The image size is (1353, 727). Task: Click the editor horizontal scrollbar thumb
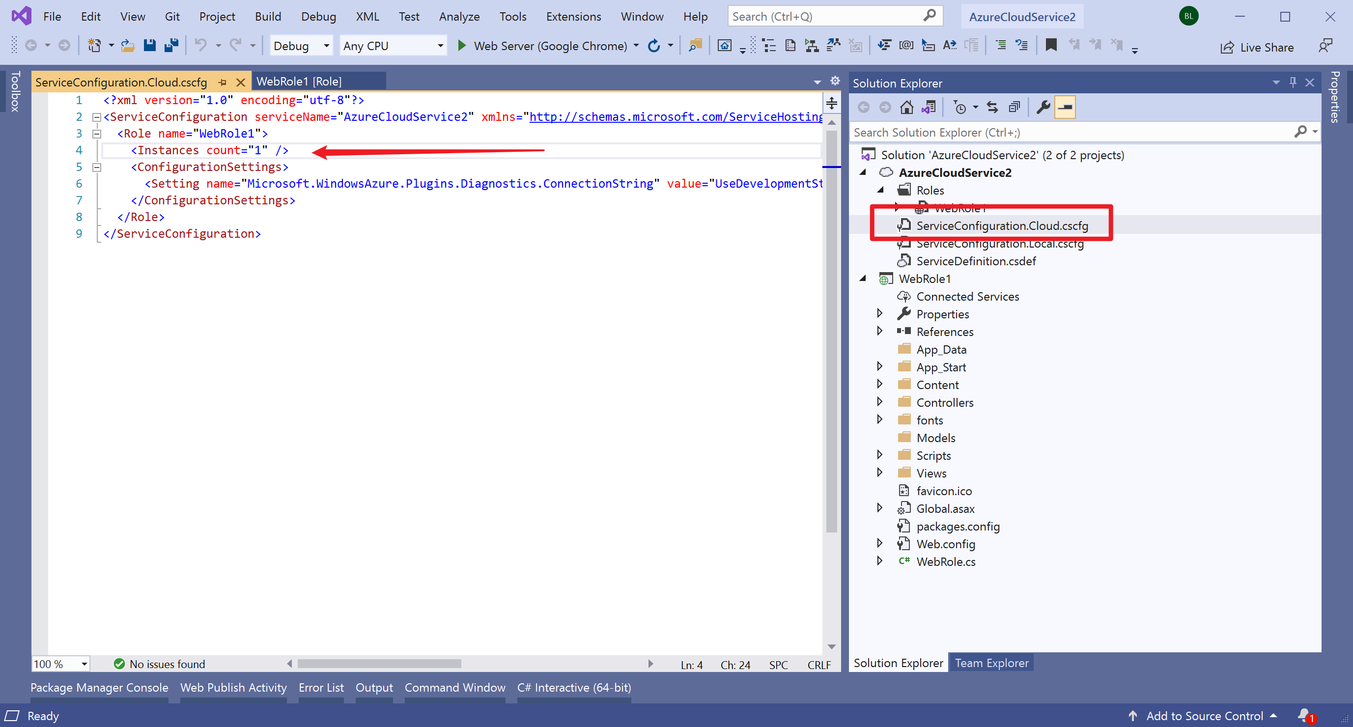(x=379, y=664)
